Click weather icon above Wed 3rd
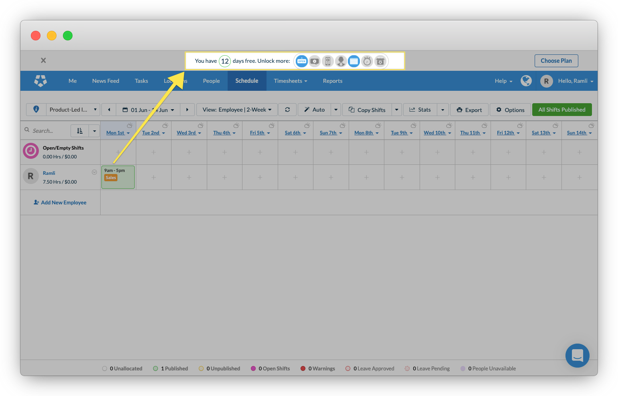Image resolution: width=618 pixels, height=396 pixels. pyautogui.click(x=200, y=126)
